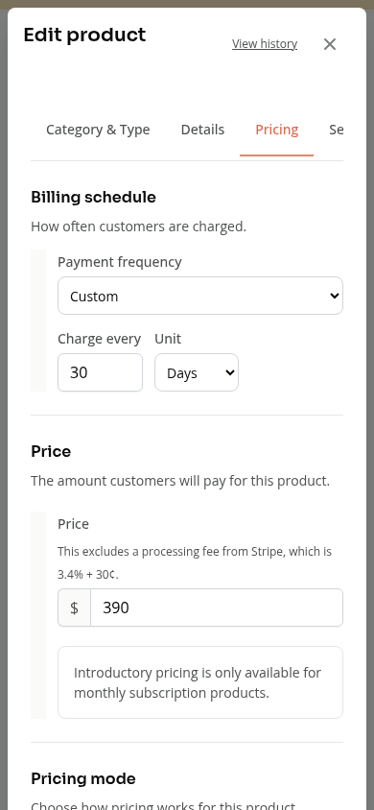Switch to the Category & Type tab
The height and width of the screenshot is (810, 374).
click(x=98, y=130)
